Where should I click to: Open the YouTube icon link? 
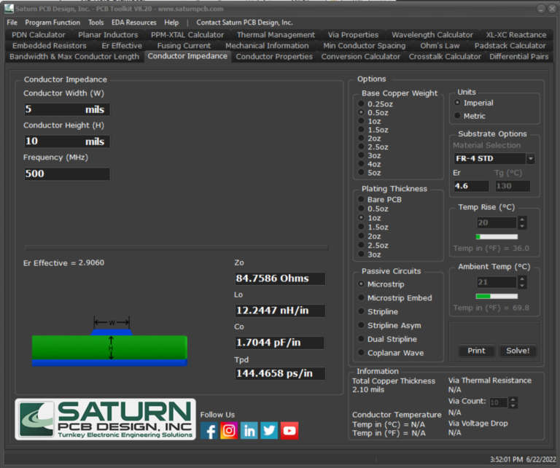coord(289,431)
